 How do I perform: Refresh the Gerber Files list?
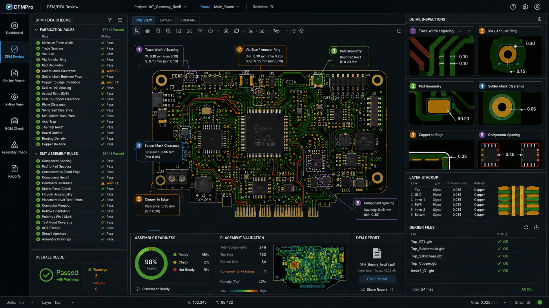coord(526,227)
